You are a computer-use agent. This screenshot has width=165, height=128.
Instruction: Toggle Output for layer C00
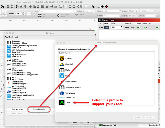[139, 27]
